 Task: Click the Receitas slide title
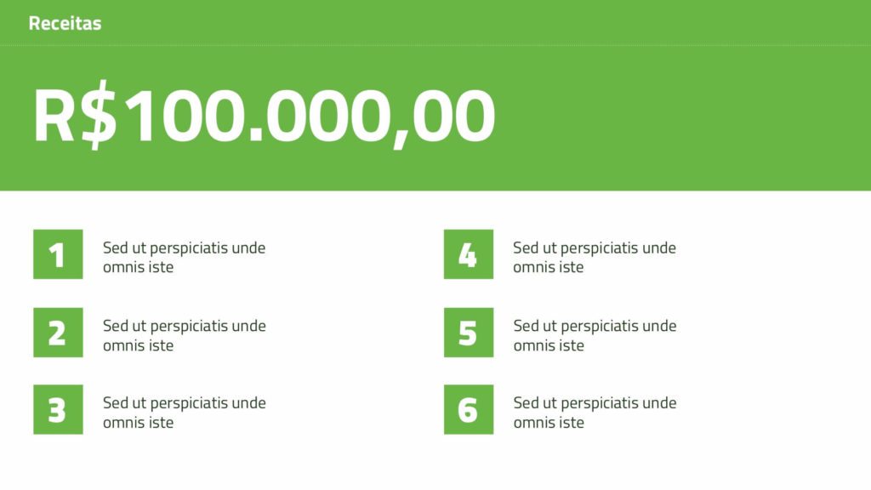[65, 23]
